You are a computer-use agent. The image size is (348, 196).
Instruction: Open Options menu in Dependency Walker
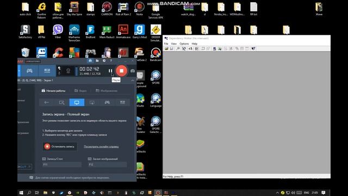point(184,44)
